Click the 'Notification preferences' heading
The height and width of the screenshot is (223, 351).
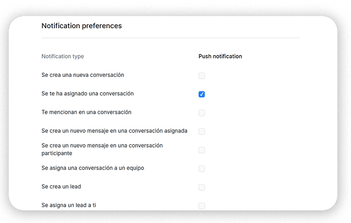coord(82,26)
